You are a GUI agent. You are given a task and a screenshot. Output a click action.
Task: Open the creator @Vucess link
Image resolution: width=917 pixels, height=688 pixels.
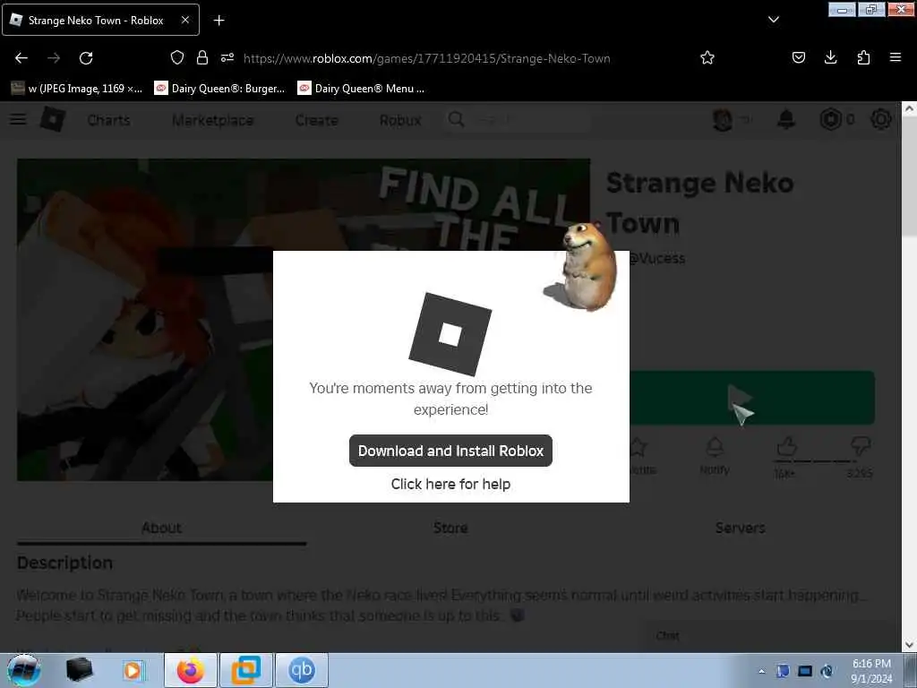pyautogui.click(x=656, y=258)
